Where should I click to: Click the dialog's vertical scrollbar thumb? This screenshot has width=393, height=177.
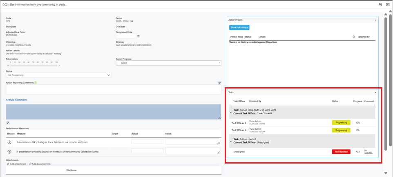[x=386, y=84]
